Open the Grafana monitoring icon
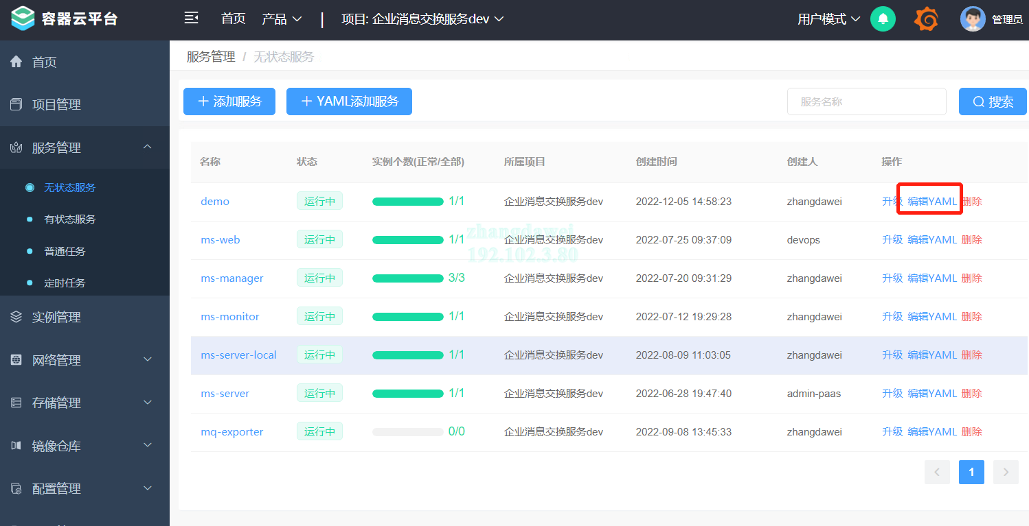 (x=927, y=19)
